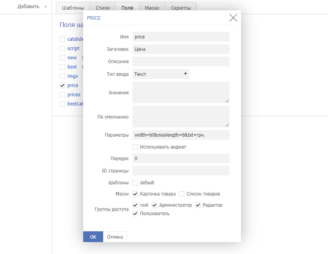Switch to the Шаблоны tab
This screenshot has width=328, height=254.
73,8
